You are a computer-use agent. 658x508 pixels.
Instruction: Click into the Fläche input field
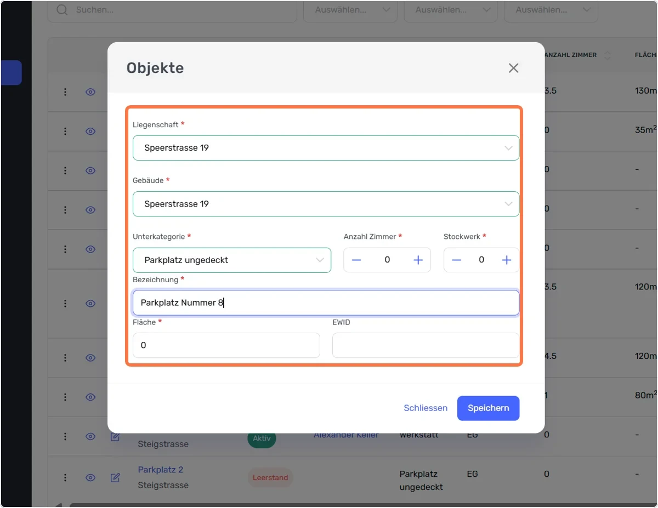(x=226, y=345)
